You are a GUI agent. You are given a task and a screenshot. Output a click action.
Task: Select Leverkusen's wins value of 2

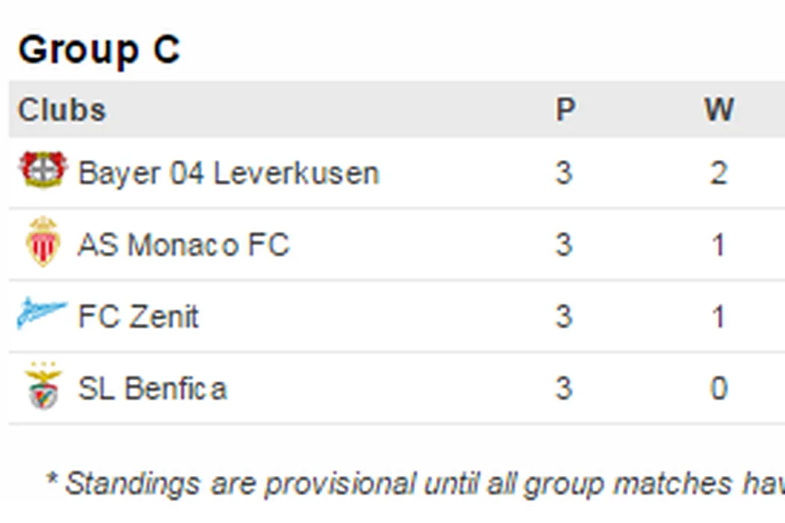718,173
